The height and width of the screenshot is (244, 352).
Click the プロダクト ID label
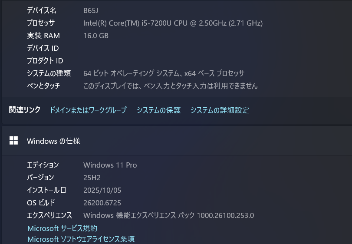pyautogui.click(x=45, y=61)
